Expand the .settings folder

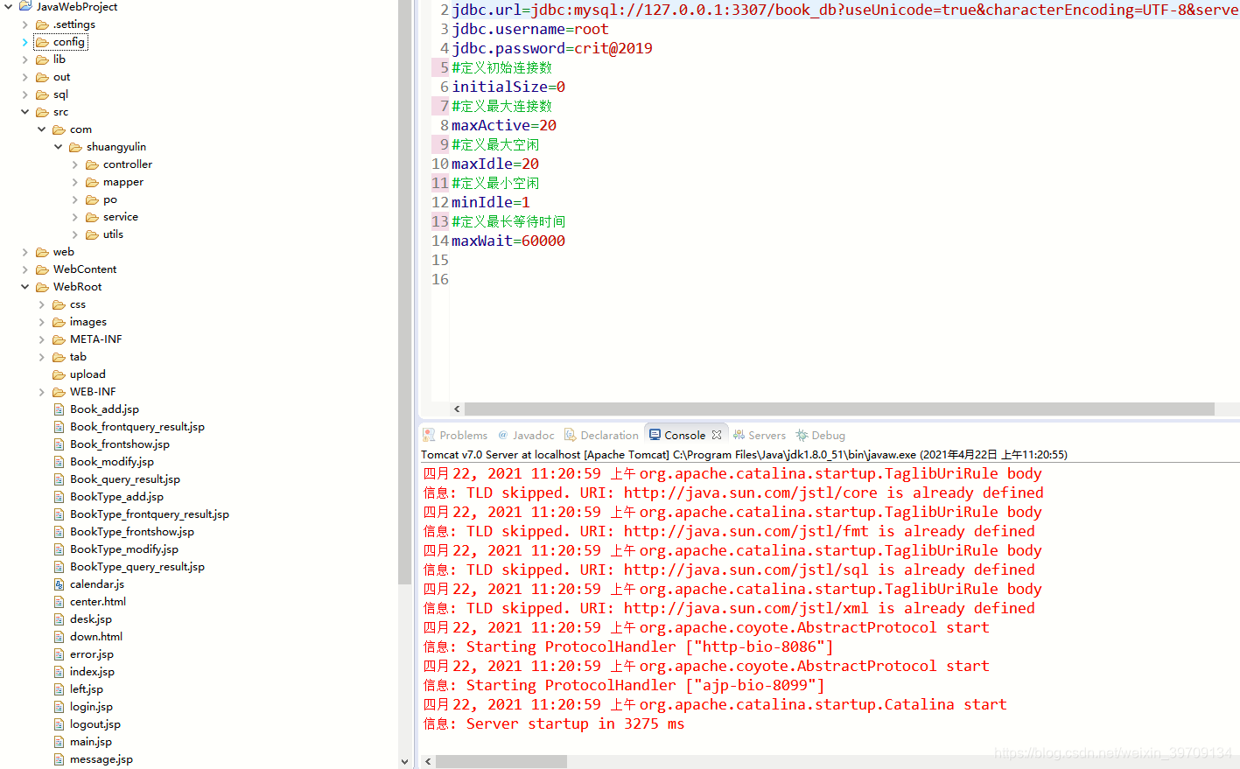[25, 24]
